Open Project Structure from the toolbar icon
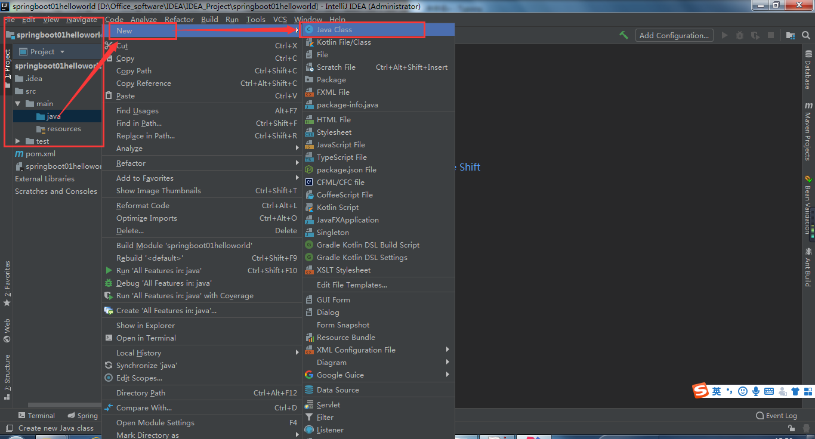The width and height of the screenshot is (815, 439). (791, 35)
